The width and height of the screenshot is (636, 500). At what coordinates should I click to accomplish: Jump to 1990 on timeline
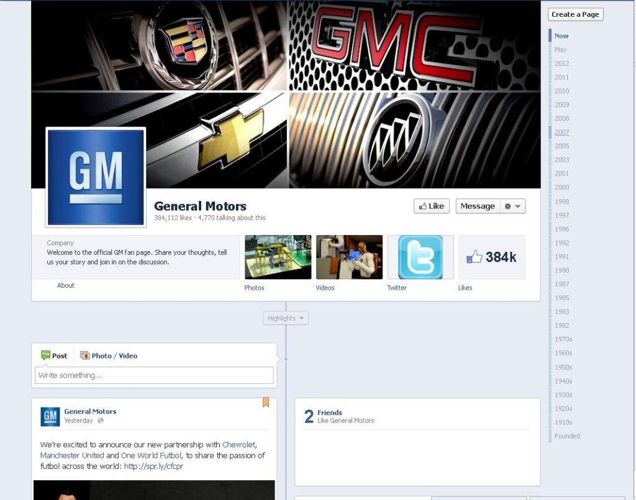click(561, 270)
